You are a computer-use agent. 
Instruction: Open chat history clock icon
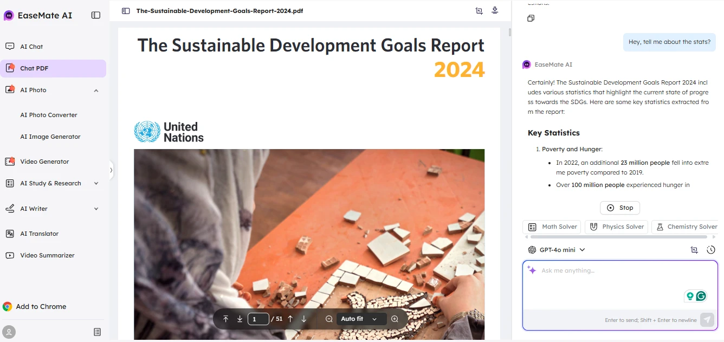711,250
